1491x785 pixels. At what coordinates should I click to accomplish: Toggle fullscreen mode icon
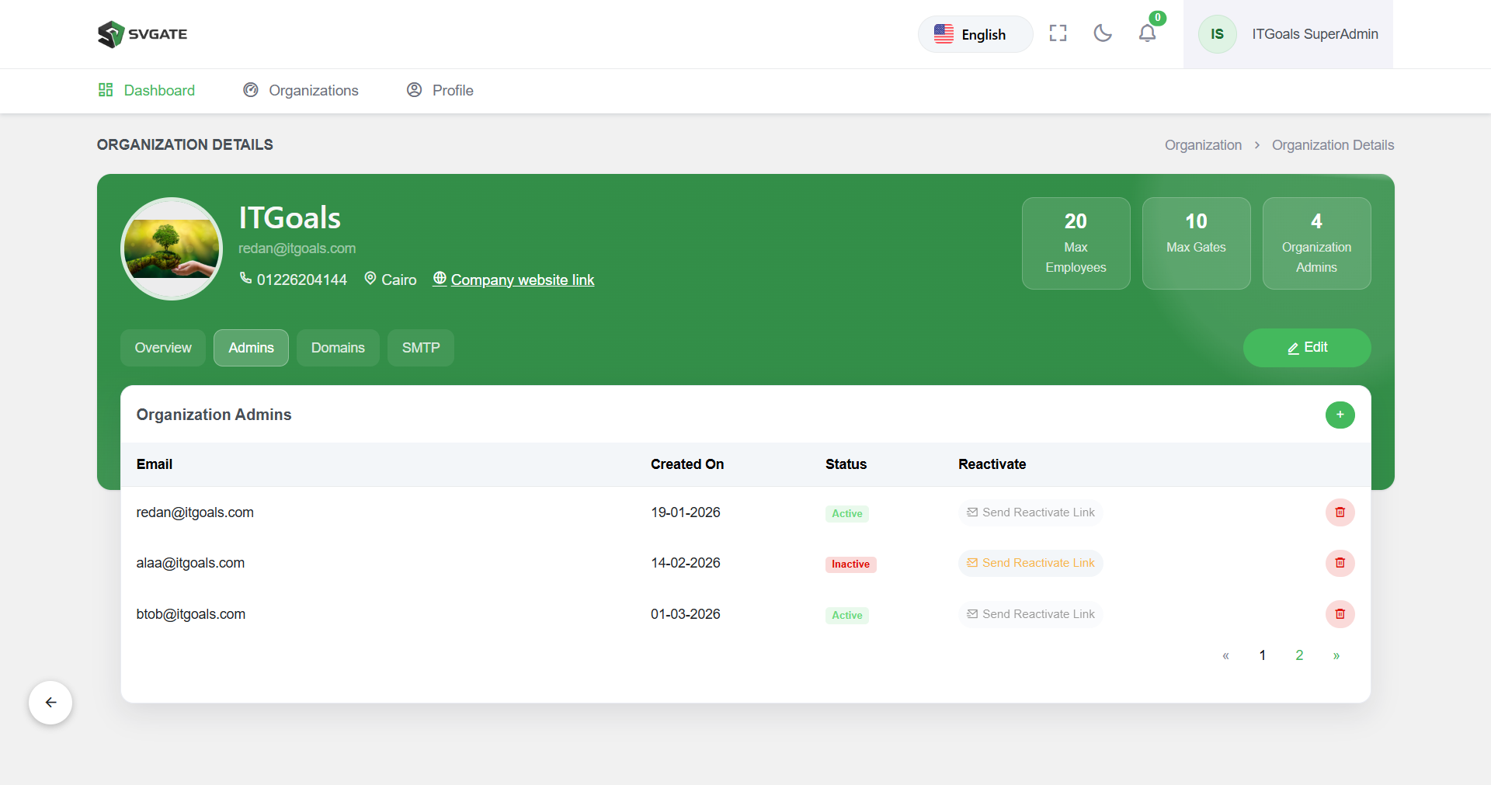point(1058,33)
